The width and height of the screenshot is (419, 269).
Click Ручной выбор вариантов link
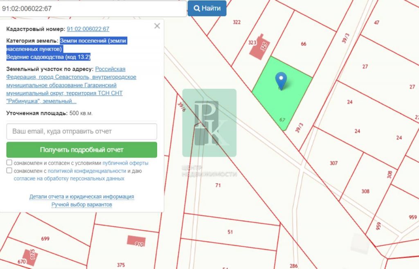(82, 204)
